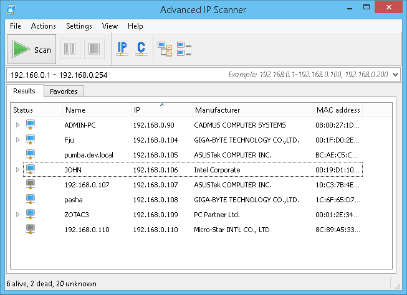Click the blue IP toolbar icon
The width and height of the screenshot is (407, 295).
pyautogui.click(x=122, y=49)
